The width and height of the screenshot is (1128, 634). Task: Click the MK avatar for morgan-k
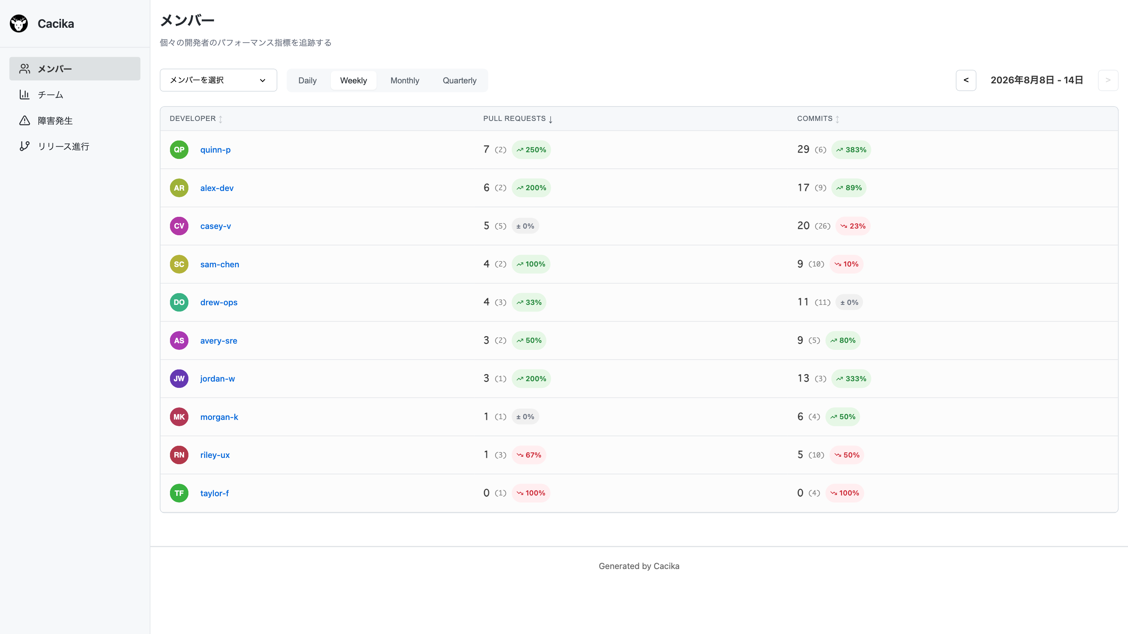(179, 416)
